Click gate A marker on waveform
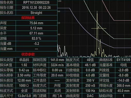The width and height of the screenshot is (131, 98). pyautogui.click(x=99, y=27)
